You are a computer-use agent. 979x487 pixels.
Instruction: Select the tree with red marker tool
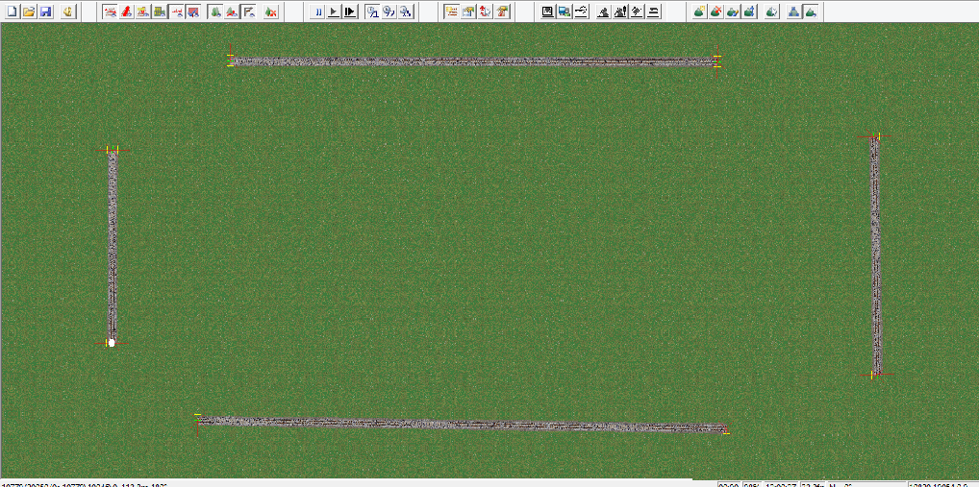(x=232, y=12)
